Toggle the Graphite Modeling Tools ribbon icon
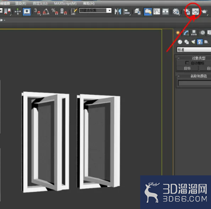The width and height of the screenshot is (211, 209). 148,11
